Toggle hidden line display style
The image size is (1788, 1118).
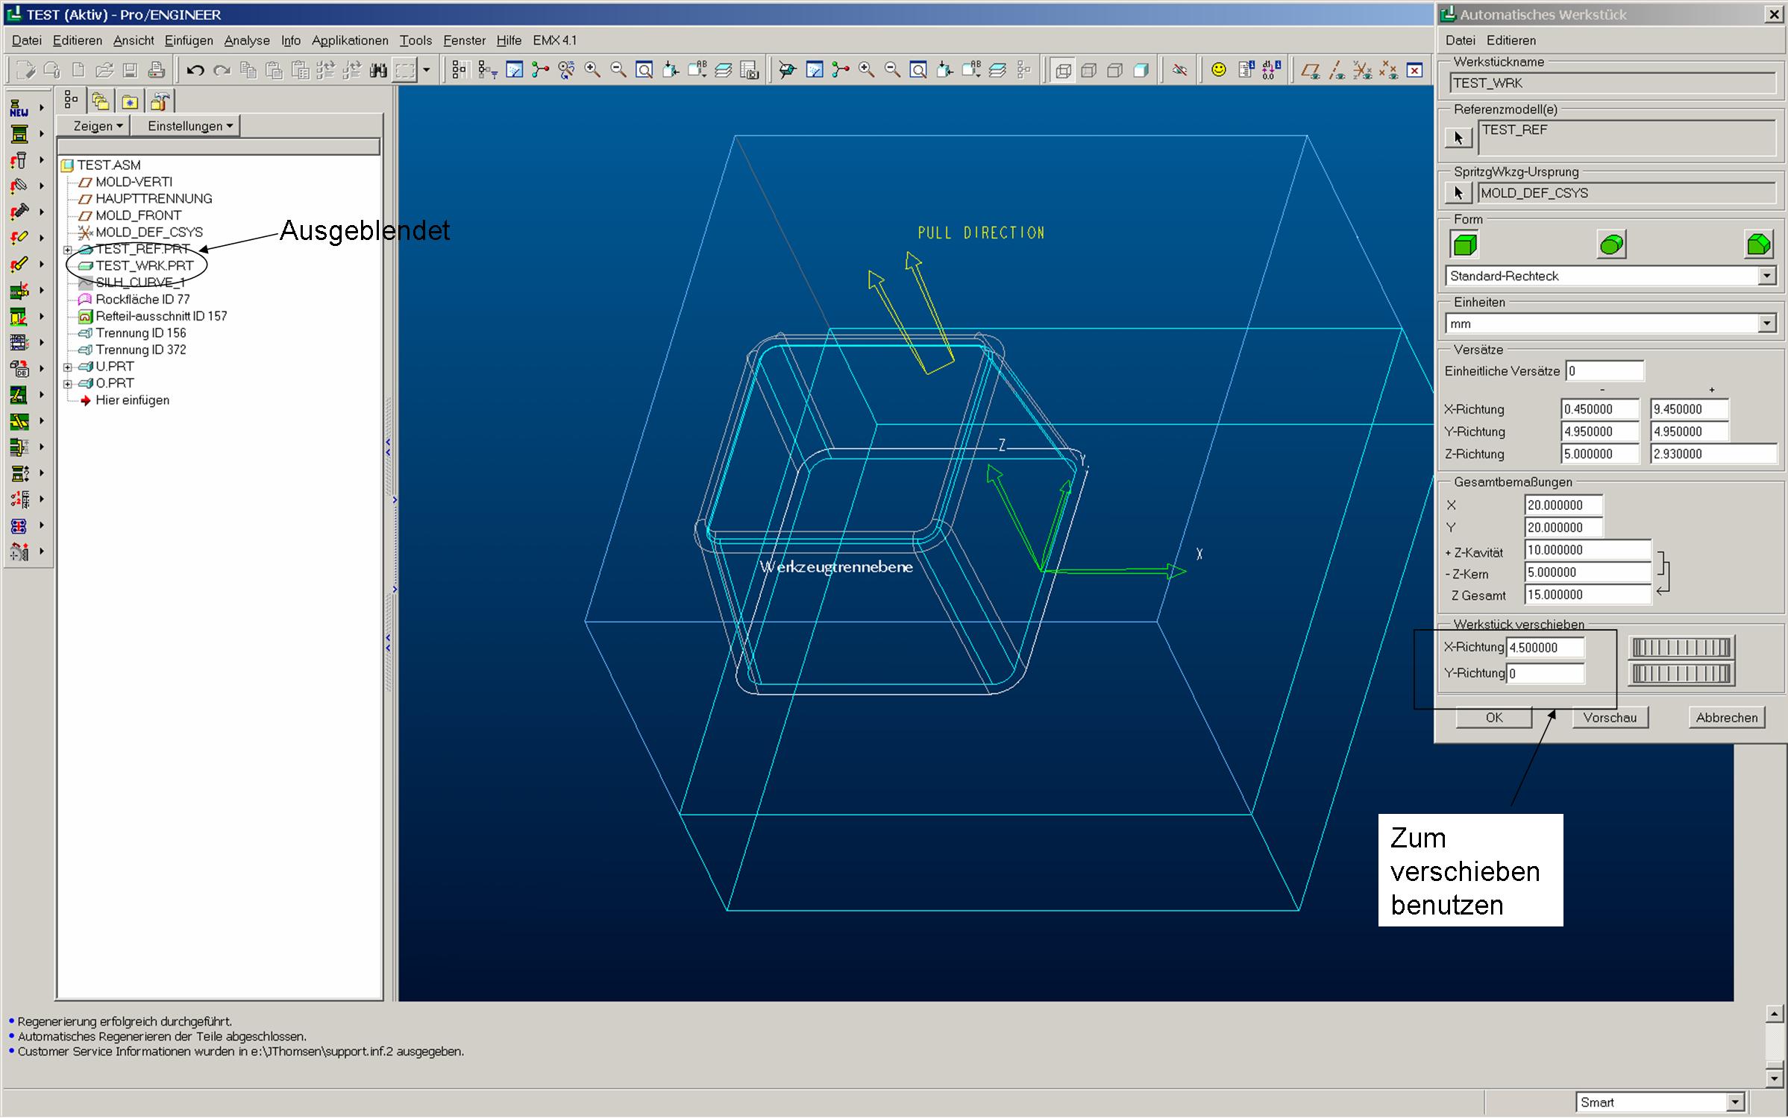click(x=1089, y=70)
